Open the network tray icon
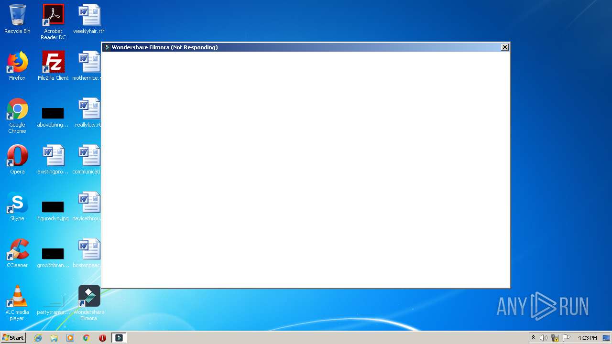Viewport: 612px width, 344px height. [555, 338]
